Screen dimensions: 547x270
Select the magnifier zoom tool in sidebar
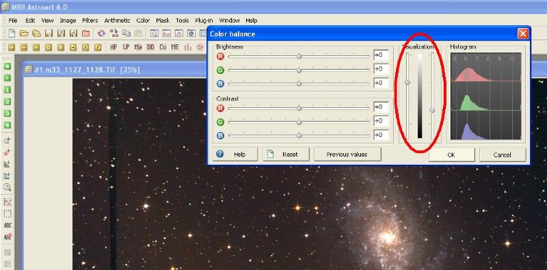click(7, 187)
